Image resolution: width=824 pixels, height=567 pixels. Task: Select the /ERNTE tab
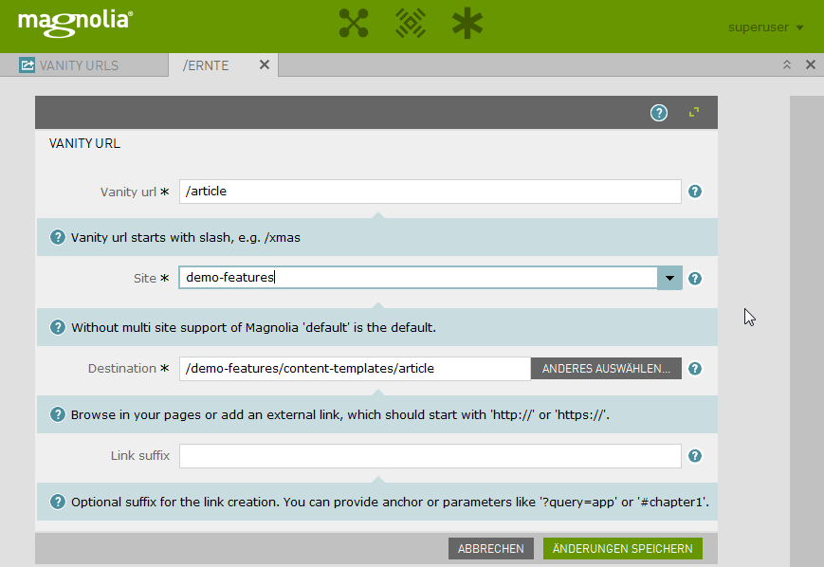point(206,65)
